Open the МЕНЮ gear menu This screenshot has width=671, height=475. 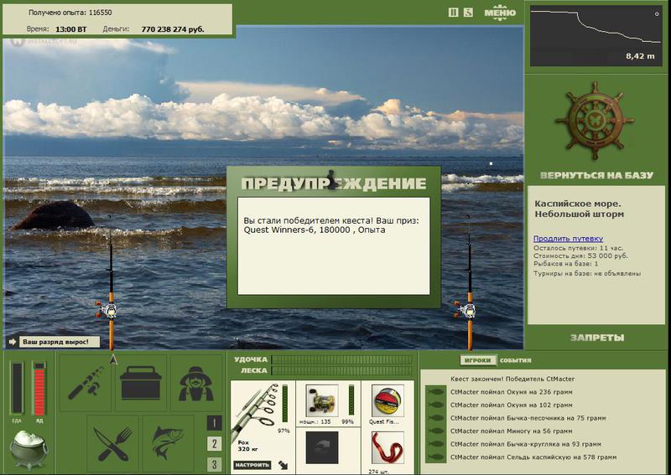coord(500,13)
